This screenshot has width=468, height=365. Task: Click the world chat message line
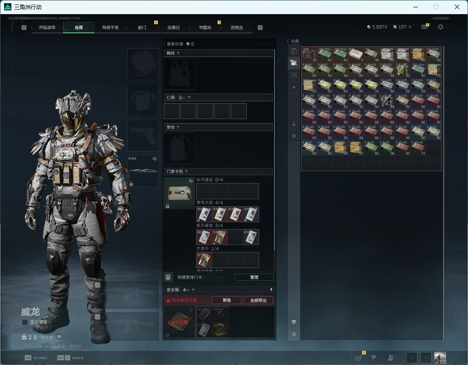click(52, 346)
